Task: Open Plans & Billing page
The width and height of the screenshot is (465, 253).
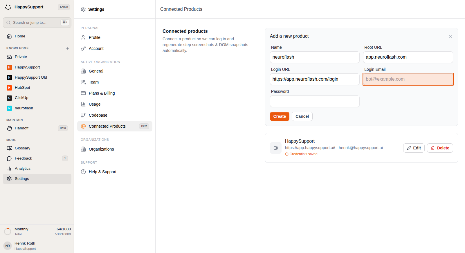Action: (x=115, y=93)
